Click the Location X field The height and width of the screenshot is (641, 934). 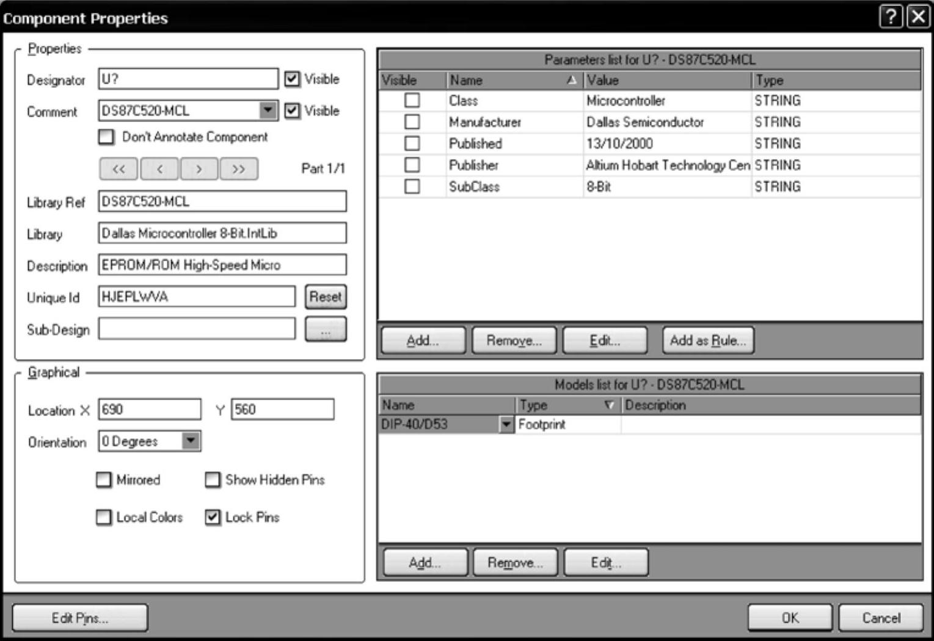[150, 409]
